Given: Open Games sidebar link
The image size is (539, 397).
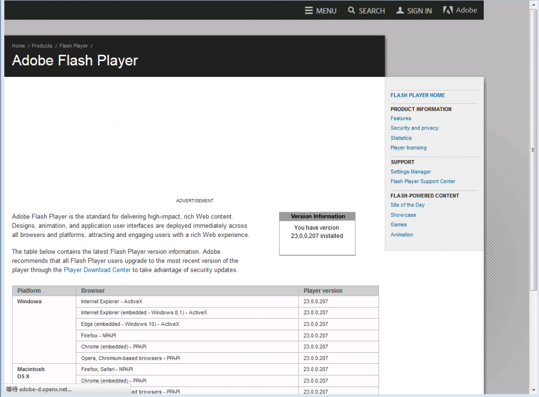Looking at the screenshot, I should click(399, 224).
